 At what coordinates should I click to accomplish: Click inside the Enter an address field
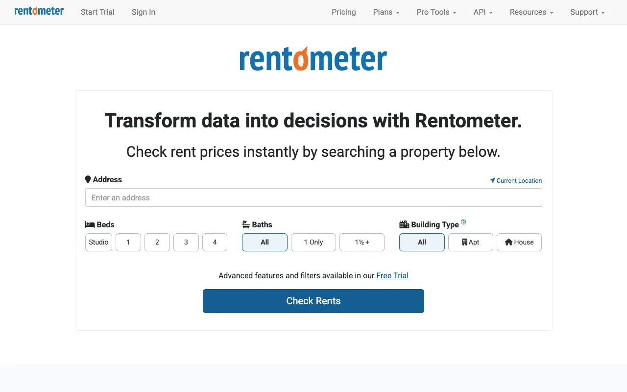pos(313,197)
